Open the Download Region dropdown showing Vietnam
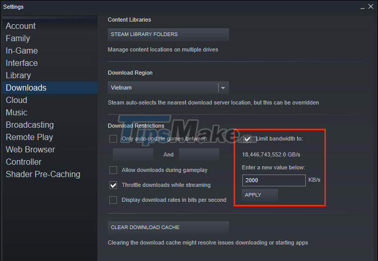The image size is (378, 261). coord(168,88)
